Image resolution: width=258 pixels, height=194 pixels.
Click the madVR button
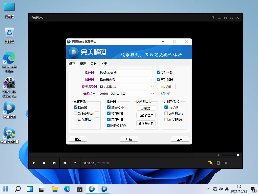tap(166, 87)
